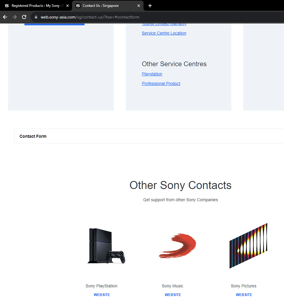Close the Registered Products tab

coord(68,6)
